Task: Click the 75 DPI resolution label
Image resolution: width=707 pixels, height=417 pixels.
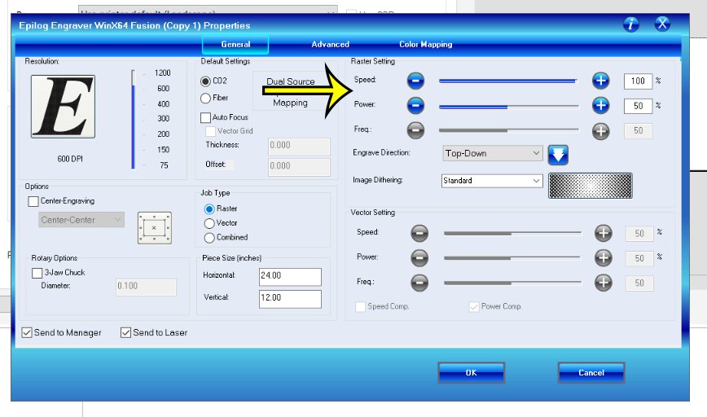Action: (x=164, y=165)
